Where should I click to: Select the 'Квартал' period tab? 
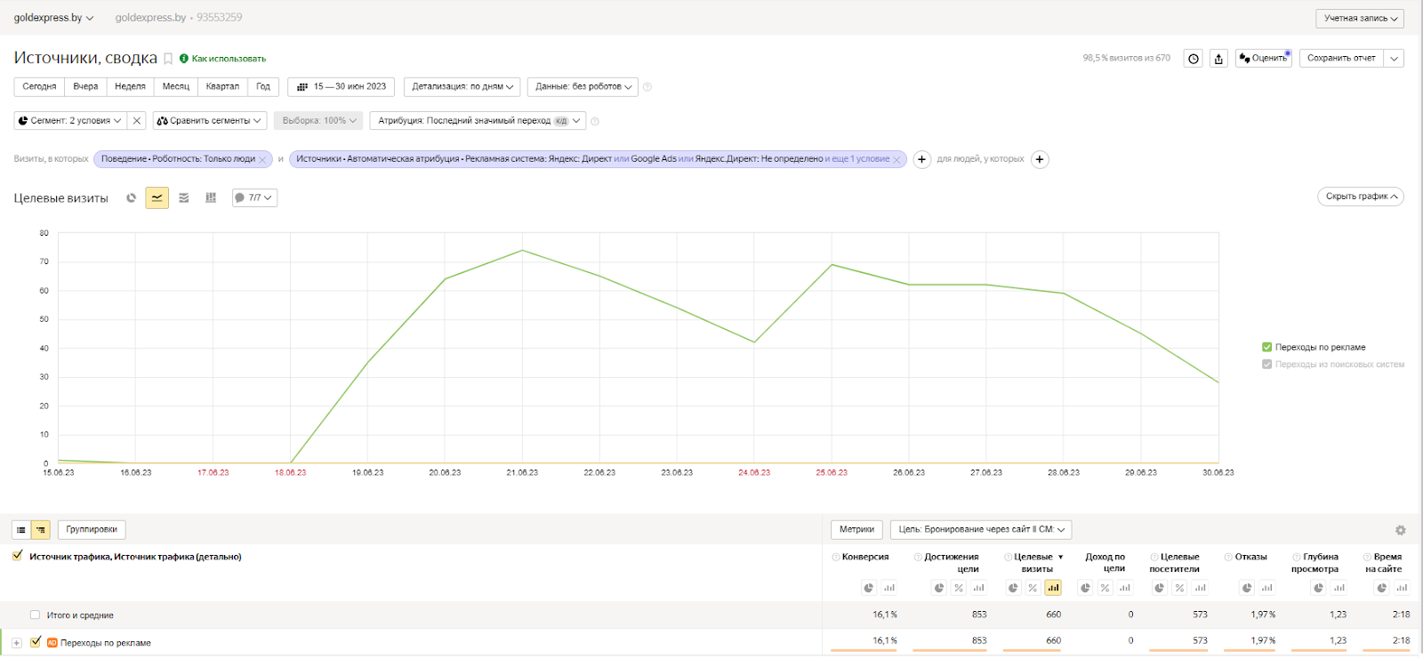(222, 86)
